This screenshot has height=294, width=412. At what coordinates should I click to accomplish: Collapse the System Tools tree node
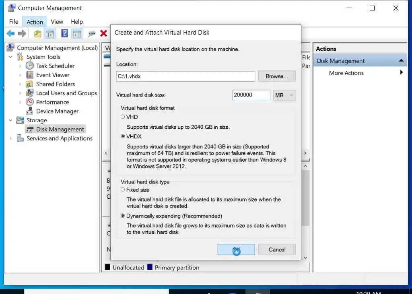pos(10,57)
